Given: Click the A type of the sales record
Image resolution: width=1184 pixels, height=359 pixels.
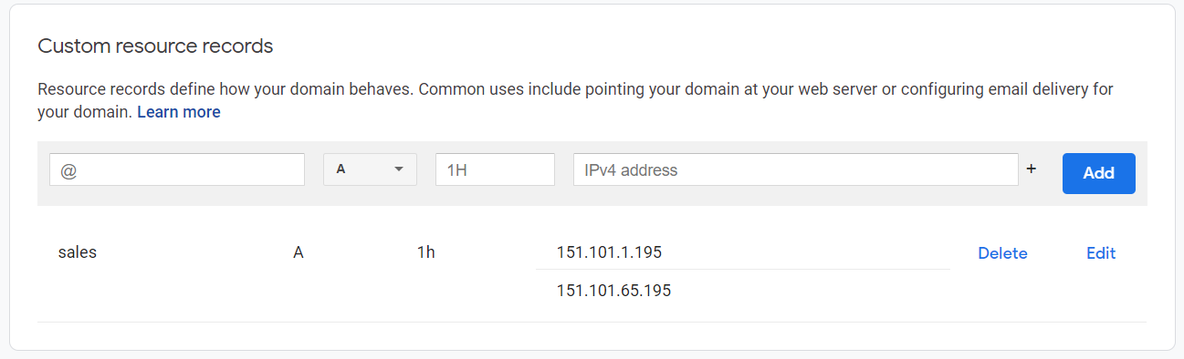Looking at the screenshot, I should pos(298,252).
